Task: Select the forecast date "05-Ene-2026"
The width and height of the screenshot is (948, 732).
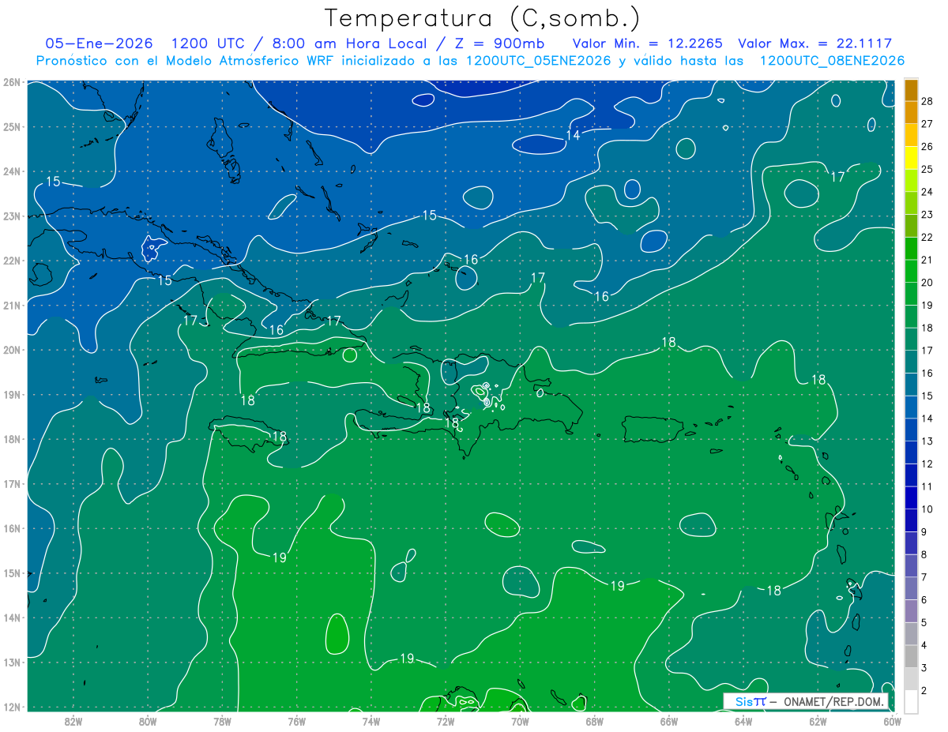Action: tap(99, 43)
